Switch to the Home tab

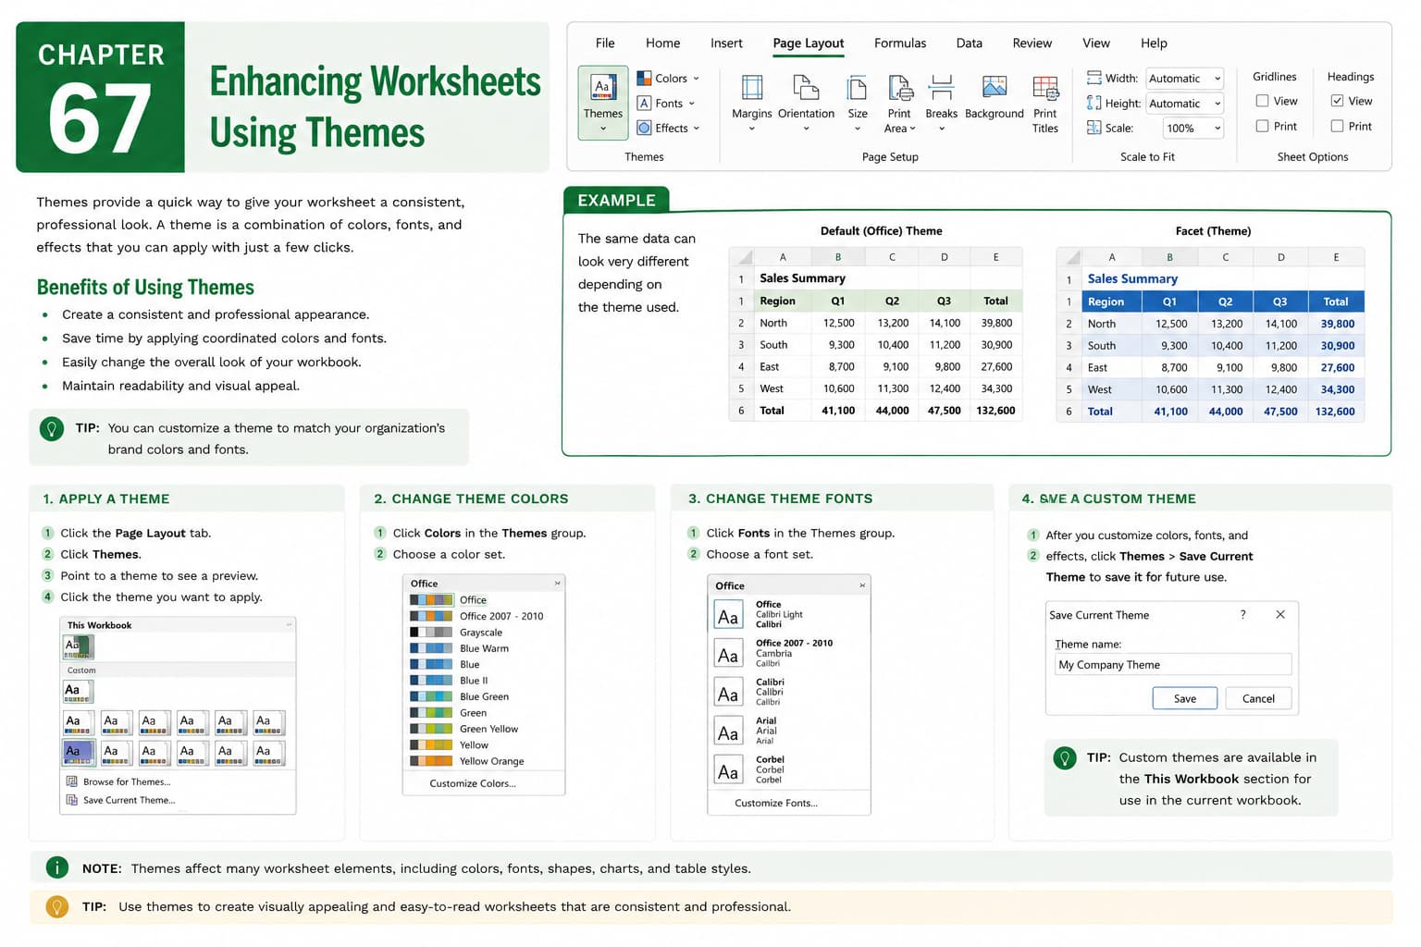(662, 43)
